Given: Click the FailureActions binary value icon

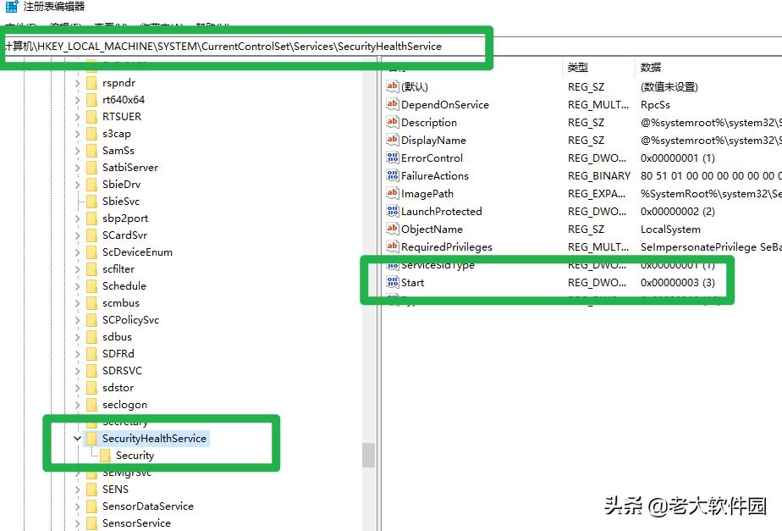Looking at the screenshot, I should [393, 175].
